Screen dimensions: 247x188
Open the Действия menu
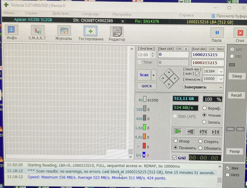(x=60, y=13)
